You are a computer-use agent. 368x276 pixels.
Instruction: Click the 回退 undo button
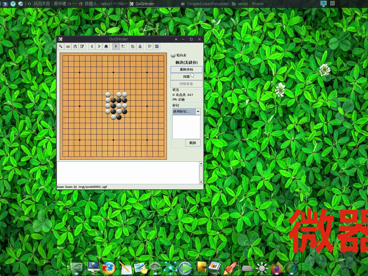point(186,77)
